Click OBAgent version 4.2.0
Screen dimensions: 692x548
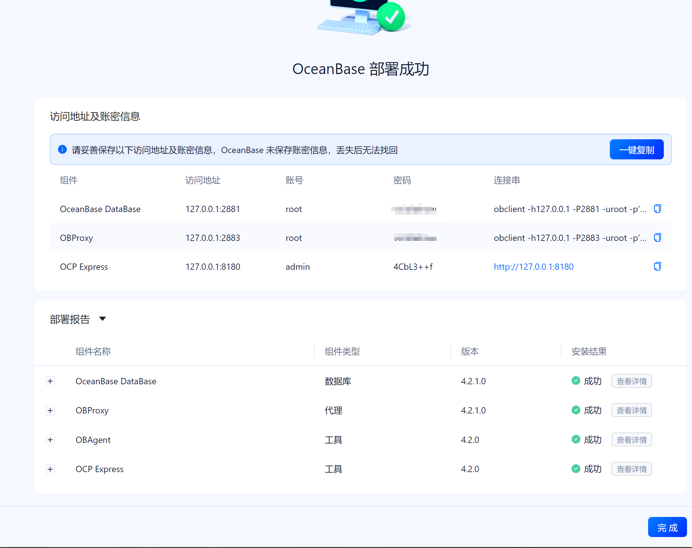470,440
